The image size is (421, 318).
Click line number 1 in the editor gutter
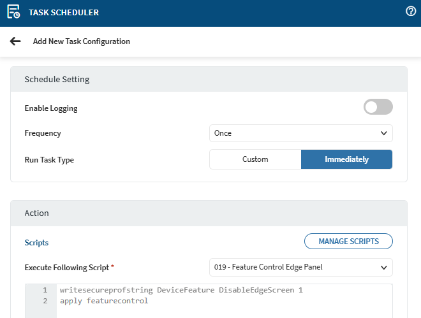tap(45, 290)
